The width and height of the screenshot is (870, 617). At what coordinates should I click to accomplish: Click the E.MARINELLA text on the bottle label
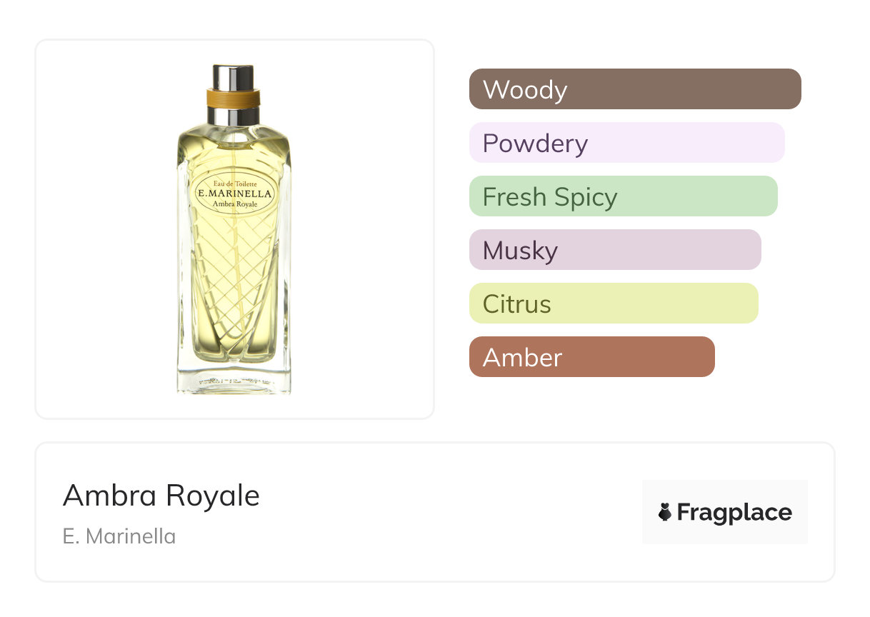236,193
